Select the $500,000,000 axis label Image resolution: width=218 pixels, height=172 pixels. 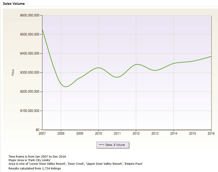click(x=30, y=34)
